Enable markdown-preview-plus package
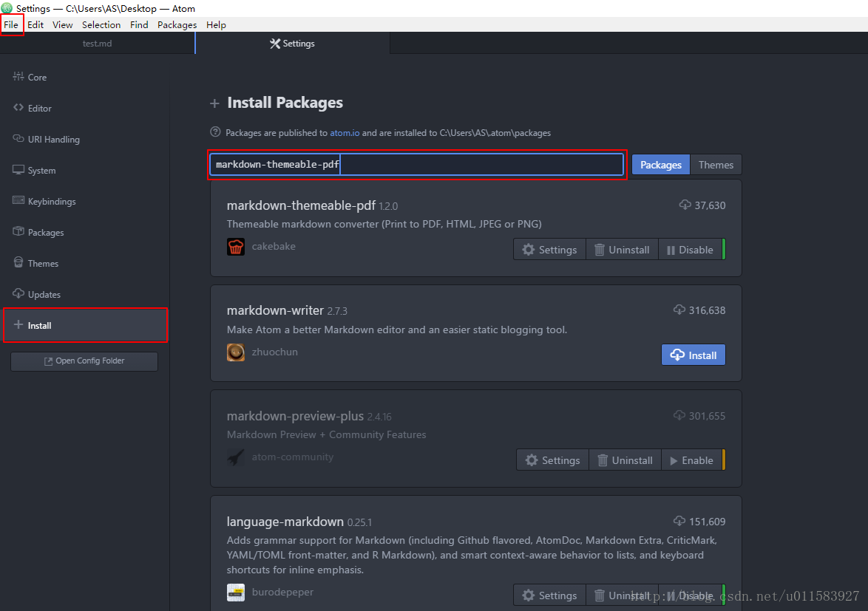Screen dimensions: 868x611 [692, 460]
